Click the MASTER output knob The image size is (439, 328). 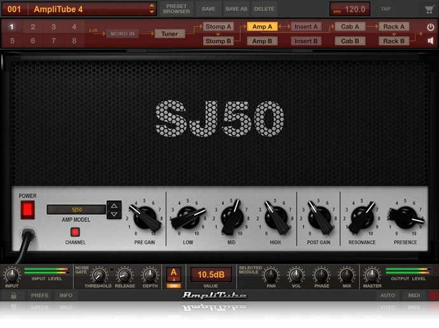click(x=372, y=275)
